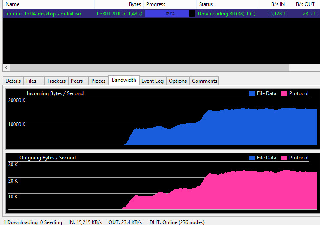The height and width of the screenshot is (225, 320).
Task: Click outgoing graph blue File Data swatch
Action: [252, 158]
